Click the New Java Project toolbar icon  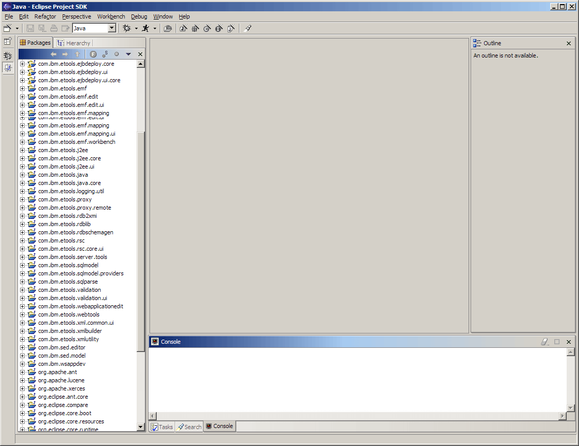[183, 28]
